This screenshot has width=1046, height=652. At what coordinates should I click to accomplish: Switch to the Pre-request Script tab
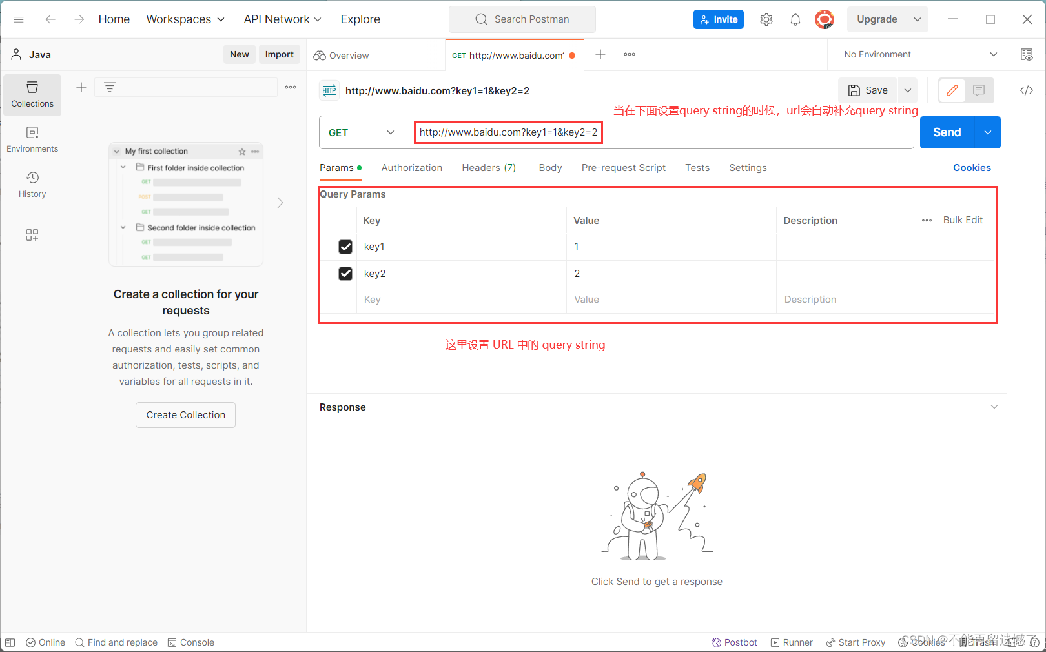(x=624, y=168)
